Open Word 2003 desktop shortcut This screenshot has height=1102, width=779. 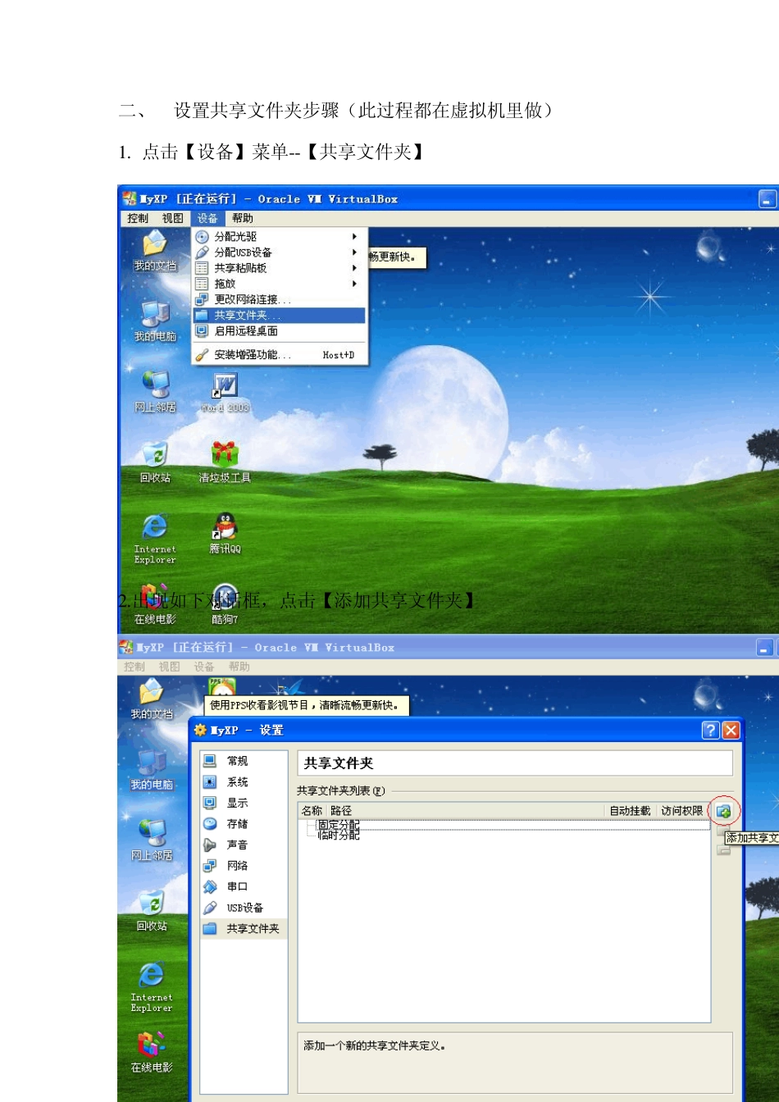225,393
